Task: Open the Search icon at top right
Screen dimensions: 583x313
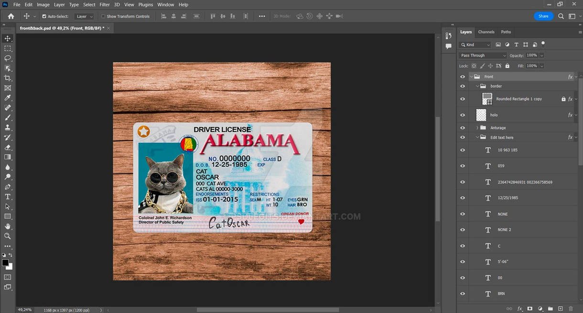Action: (x=561, y=16)
